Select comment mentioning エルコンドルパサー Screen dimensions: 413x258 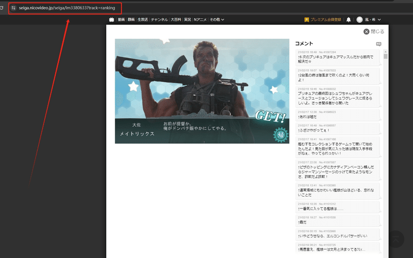pos(338,234)
